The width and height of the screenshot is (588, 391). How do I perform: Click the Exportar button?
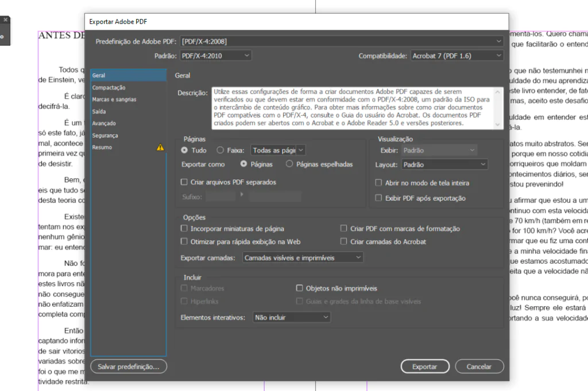425,366
